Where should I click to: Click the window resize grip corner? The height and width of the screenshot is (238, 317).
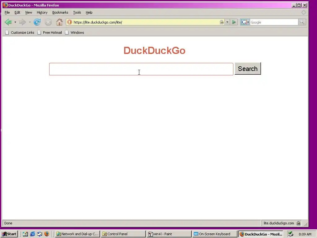(x=306, y=224)
